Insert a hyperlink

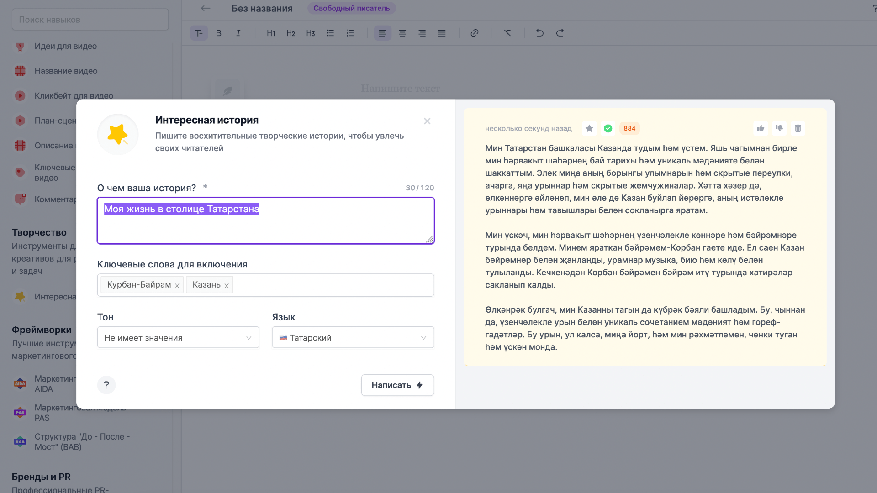tap(475, 33)
